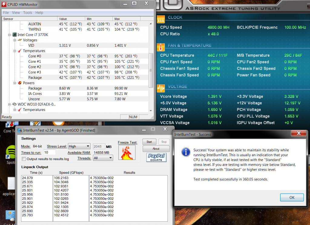Click the HWMonitor scrollbar up arrow
The image size is (310, 225).
click(151, 24)
